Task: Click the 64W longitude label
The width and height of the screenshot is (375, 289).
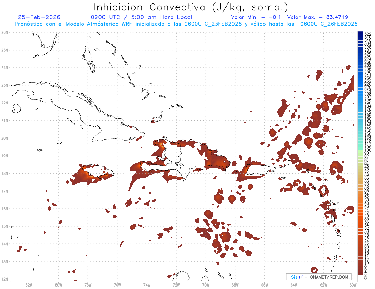Action: click(294, 285)
